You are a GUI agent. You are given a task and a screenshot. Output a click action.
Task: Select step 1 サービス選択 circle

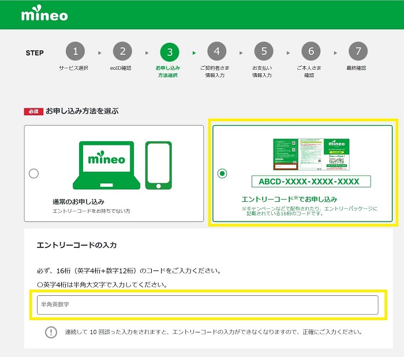(75, 51)
